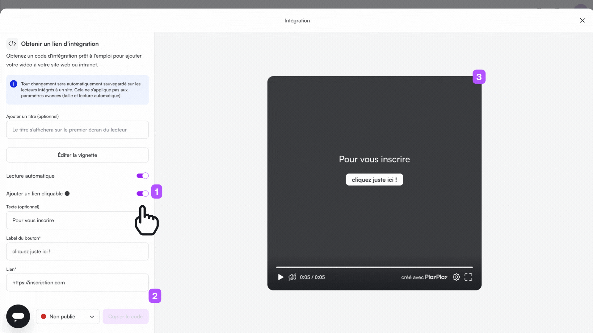Open player settings gear

(456, 277)
